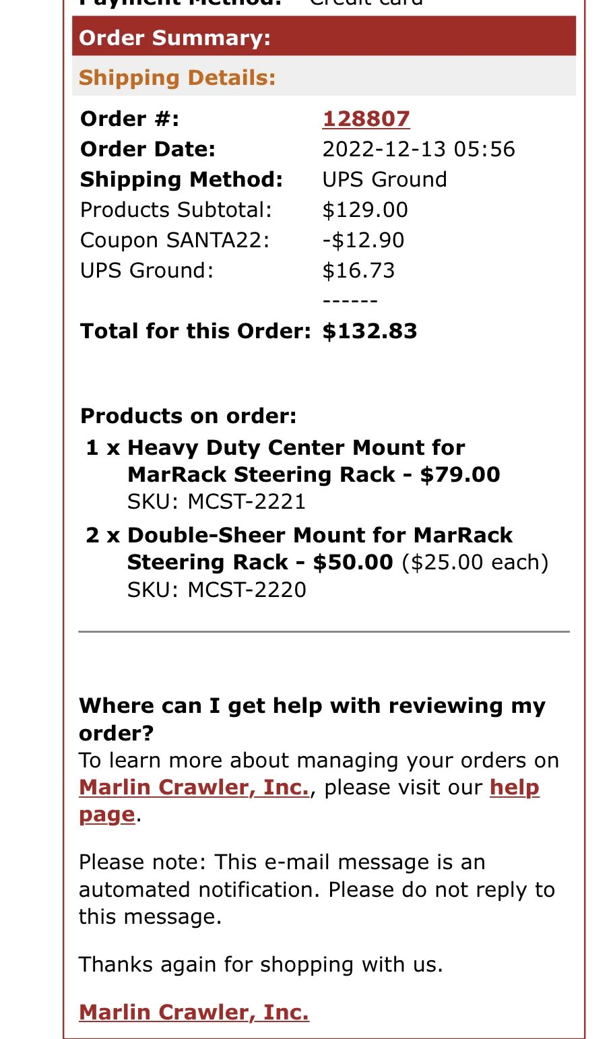This screenshot has width=613, height=1039.
Task: Click the automated notification note paragraph
Action: 317,889
